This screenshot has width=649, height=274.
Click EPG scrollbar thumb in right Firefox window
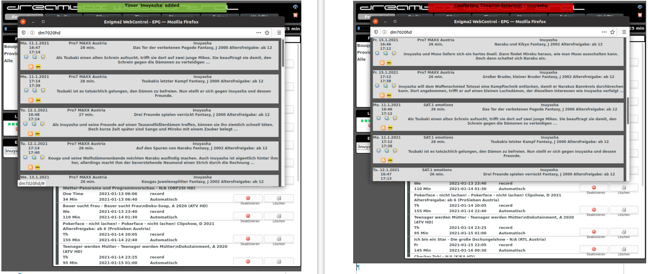coord(627,110)
